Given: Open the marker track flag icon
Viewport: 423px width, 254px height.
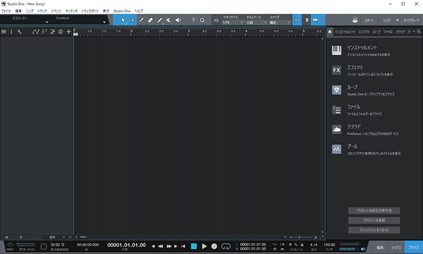Looking at the screenshot, I should pos(44,32).
